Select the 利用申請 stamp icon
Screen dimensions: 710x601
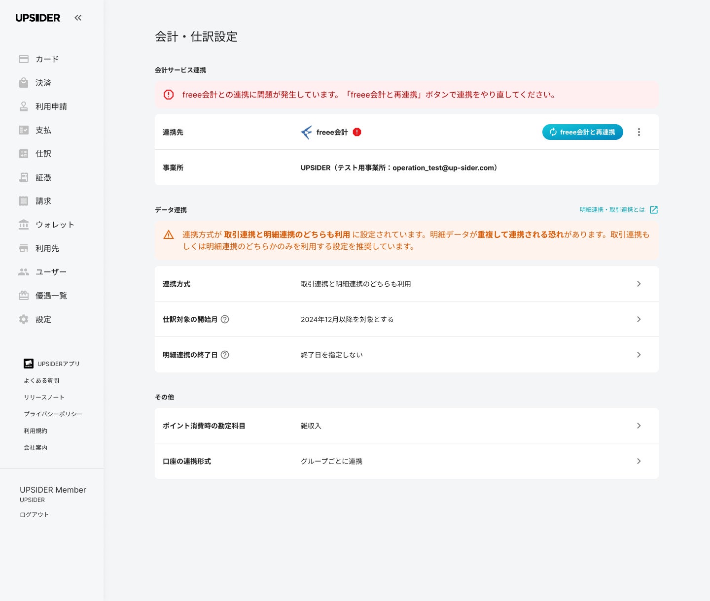24,106
